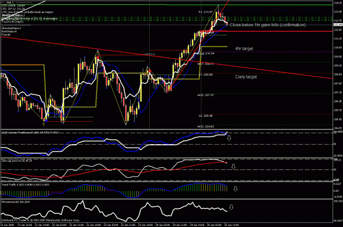Click the 'Zero Lag Stocs' indicator label
Screen dimensions: 343x227
coord(16,161)
